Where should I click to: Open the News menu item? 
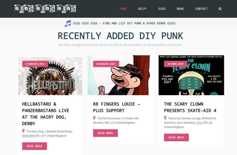pyautogui.click(x=181, y=9)
